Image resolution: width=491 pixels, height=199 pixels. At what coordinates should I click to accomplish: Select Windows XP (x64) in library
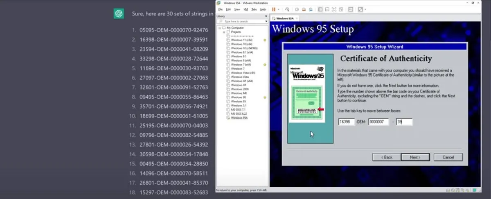pos(242,81)
